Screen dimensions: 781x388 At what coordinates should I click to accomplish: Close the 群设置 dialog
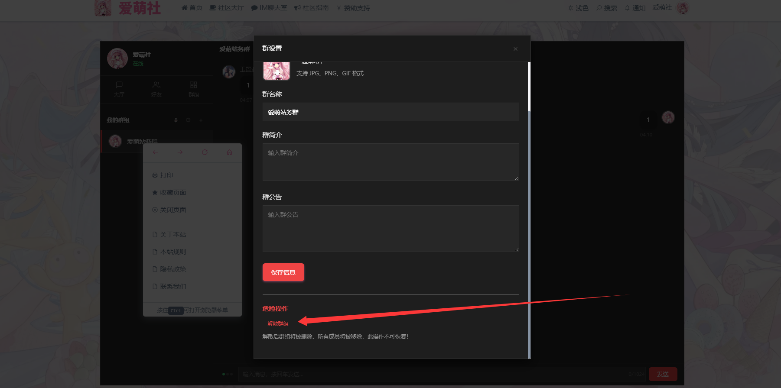tap(515, 49)
